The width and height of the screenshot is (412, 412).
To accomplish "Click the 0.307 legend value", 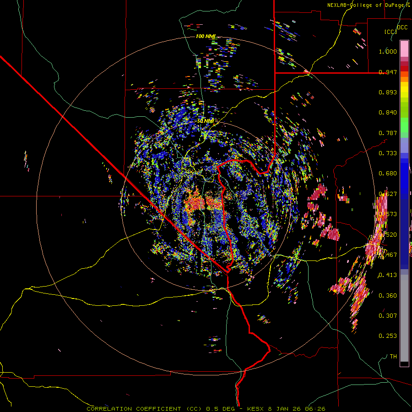I will click(388, 316).
